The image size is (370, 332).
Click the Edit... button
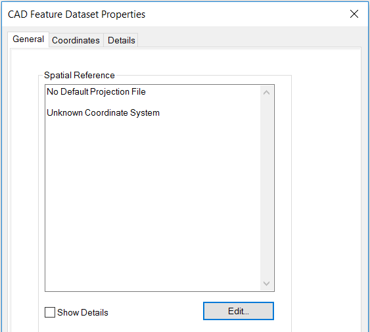(239, 311)
